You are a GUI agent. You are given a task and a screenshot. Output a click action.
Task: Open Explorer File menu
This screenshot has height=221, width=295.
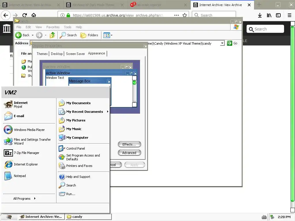(x=19, y=27)
